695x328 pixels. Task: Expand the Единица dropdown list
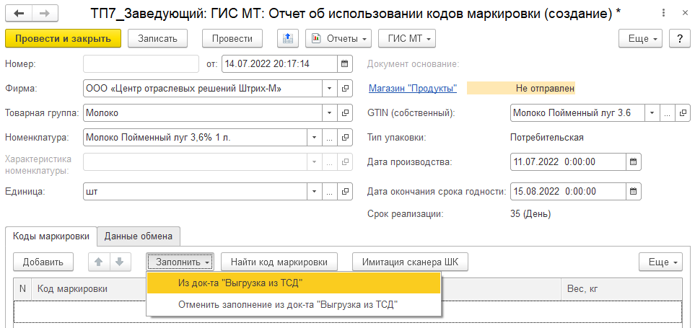click(315, 192)
